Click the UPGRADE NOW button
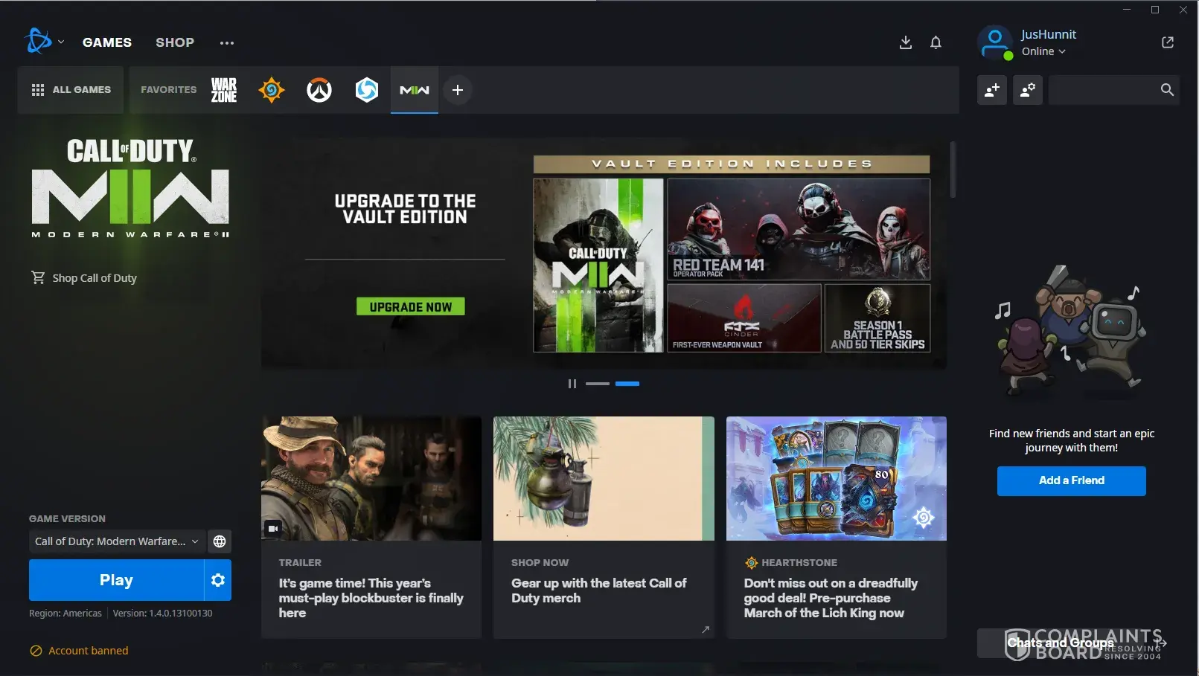 pos(411,306)
